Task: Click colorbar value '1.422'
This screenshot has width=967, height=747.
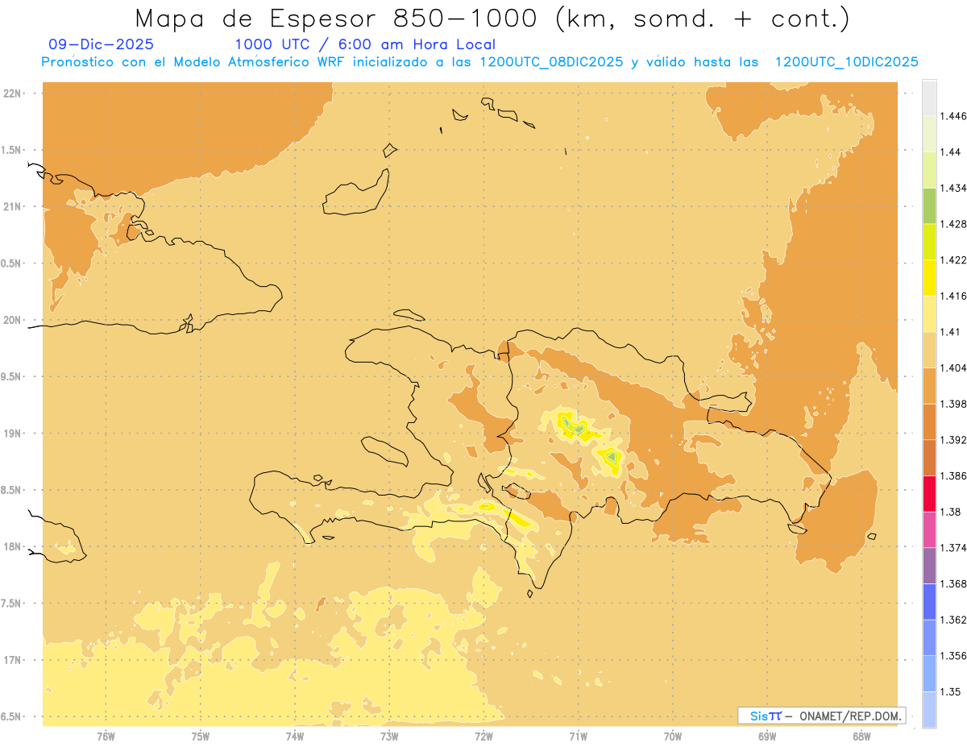Action: click(953, 259)
